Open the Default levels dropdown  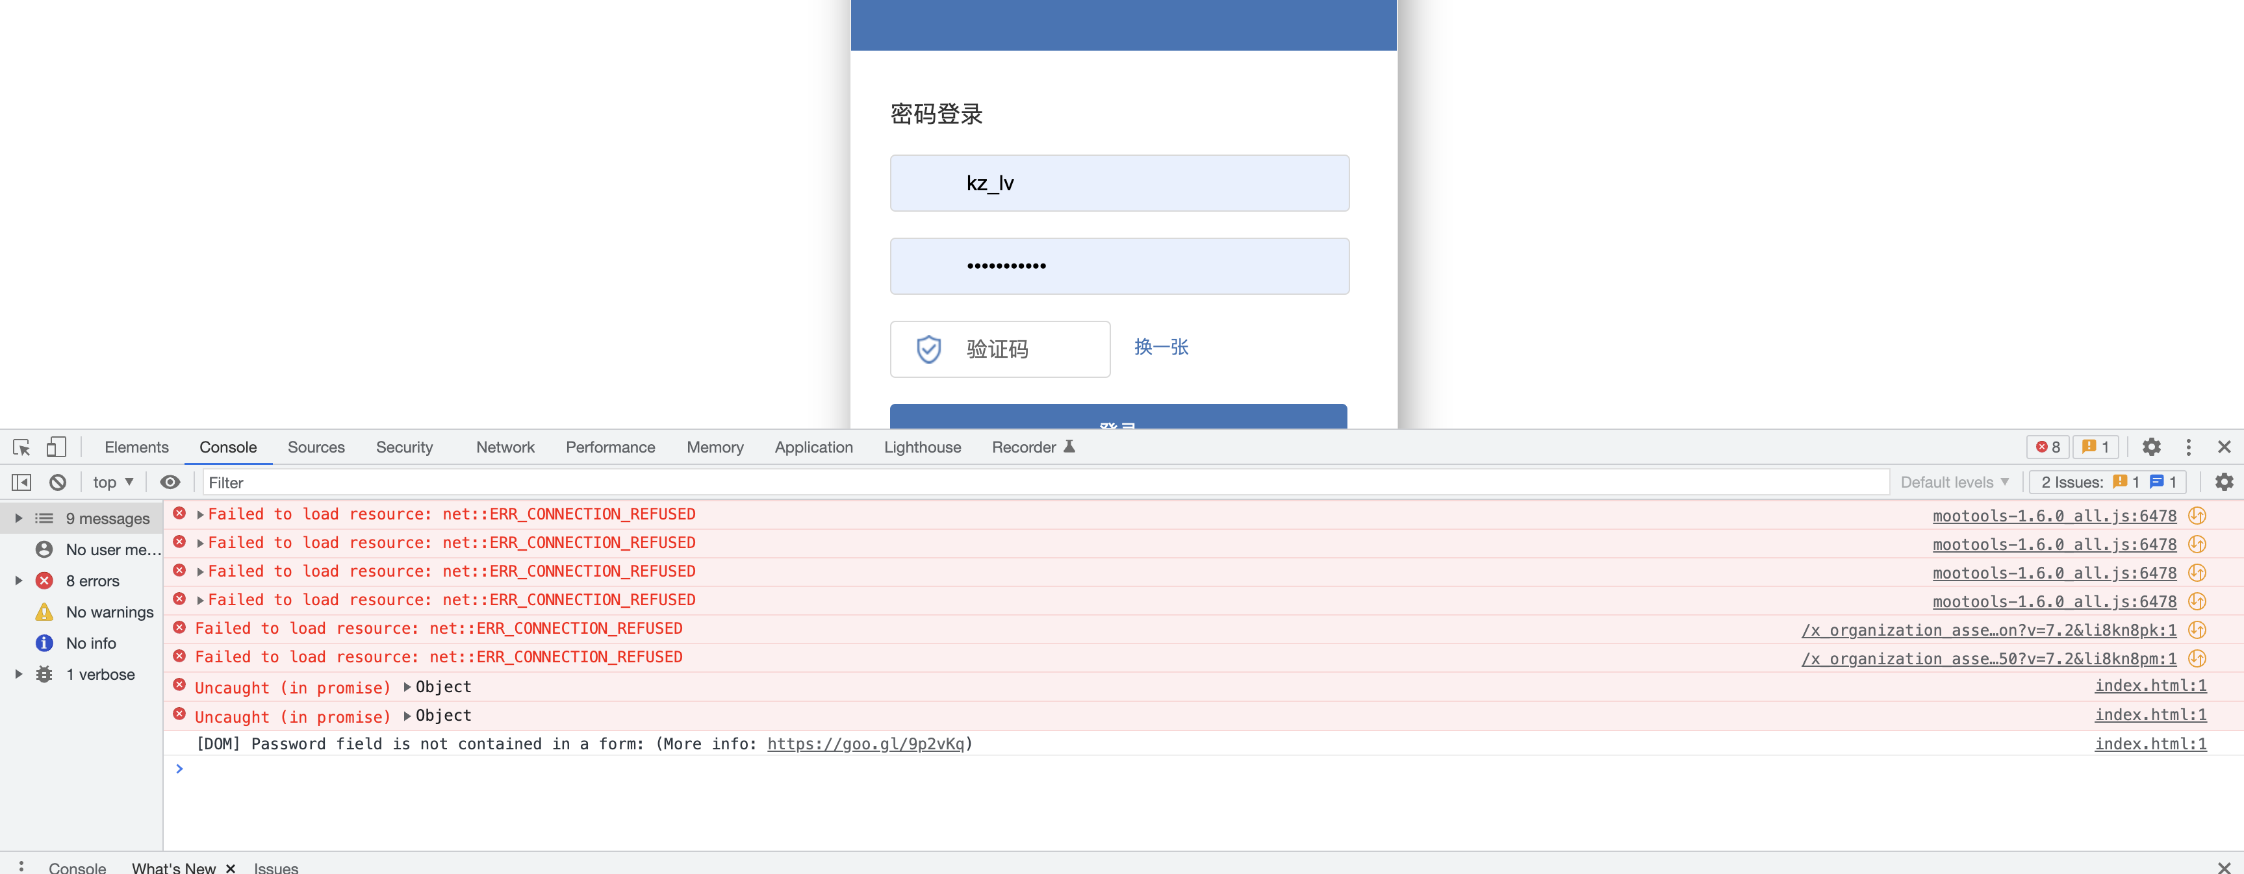[x=1954, y=482]
